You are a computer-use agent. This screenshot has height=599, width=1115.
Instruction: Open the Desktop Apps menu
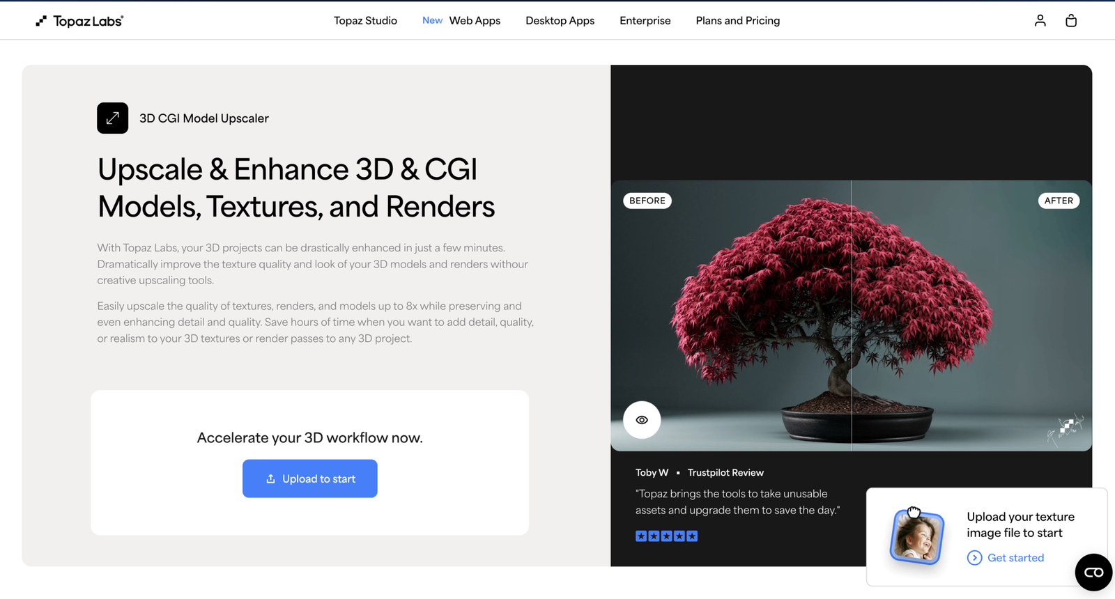[560, 21]
